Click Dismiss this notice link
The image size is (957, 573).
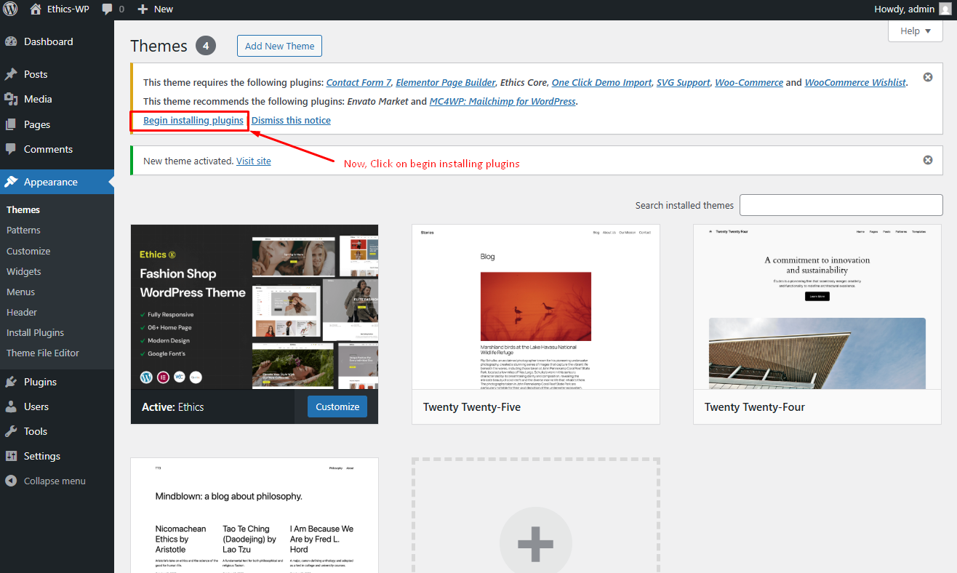click(291, 120)
